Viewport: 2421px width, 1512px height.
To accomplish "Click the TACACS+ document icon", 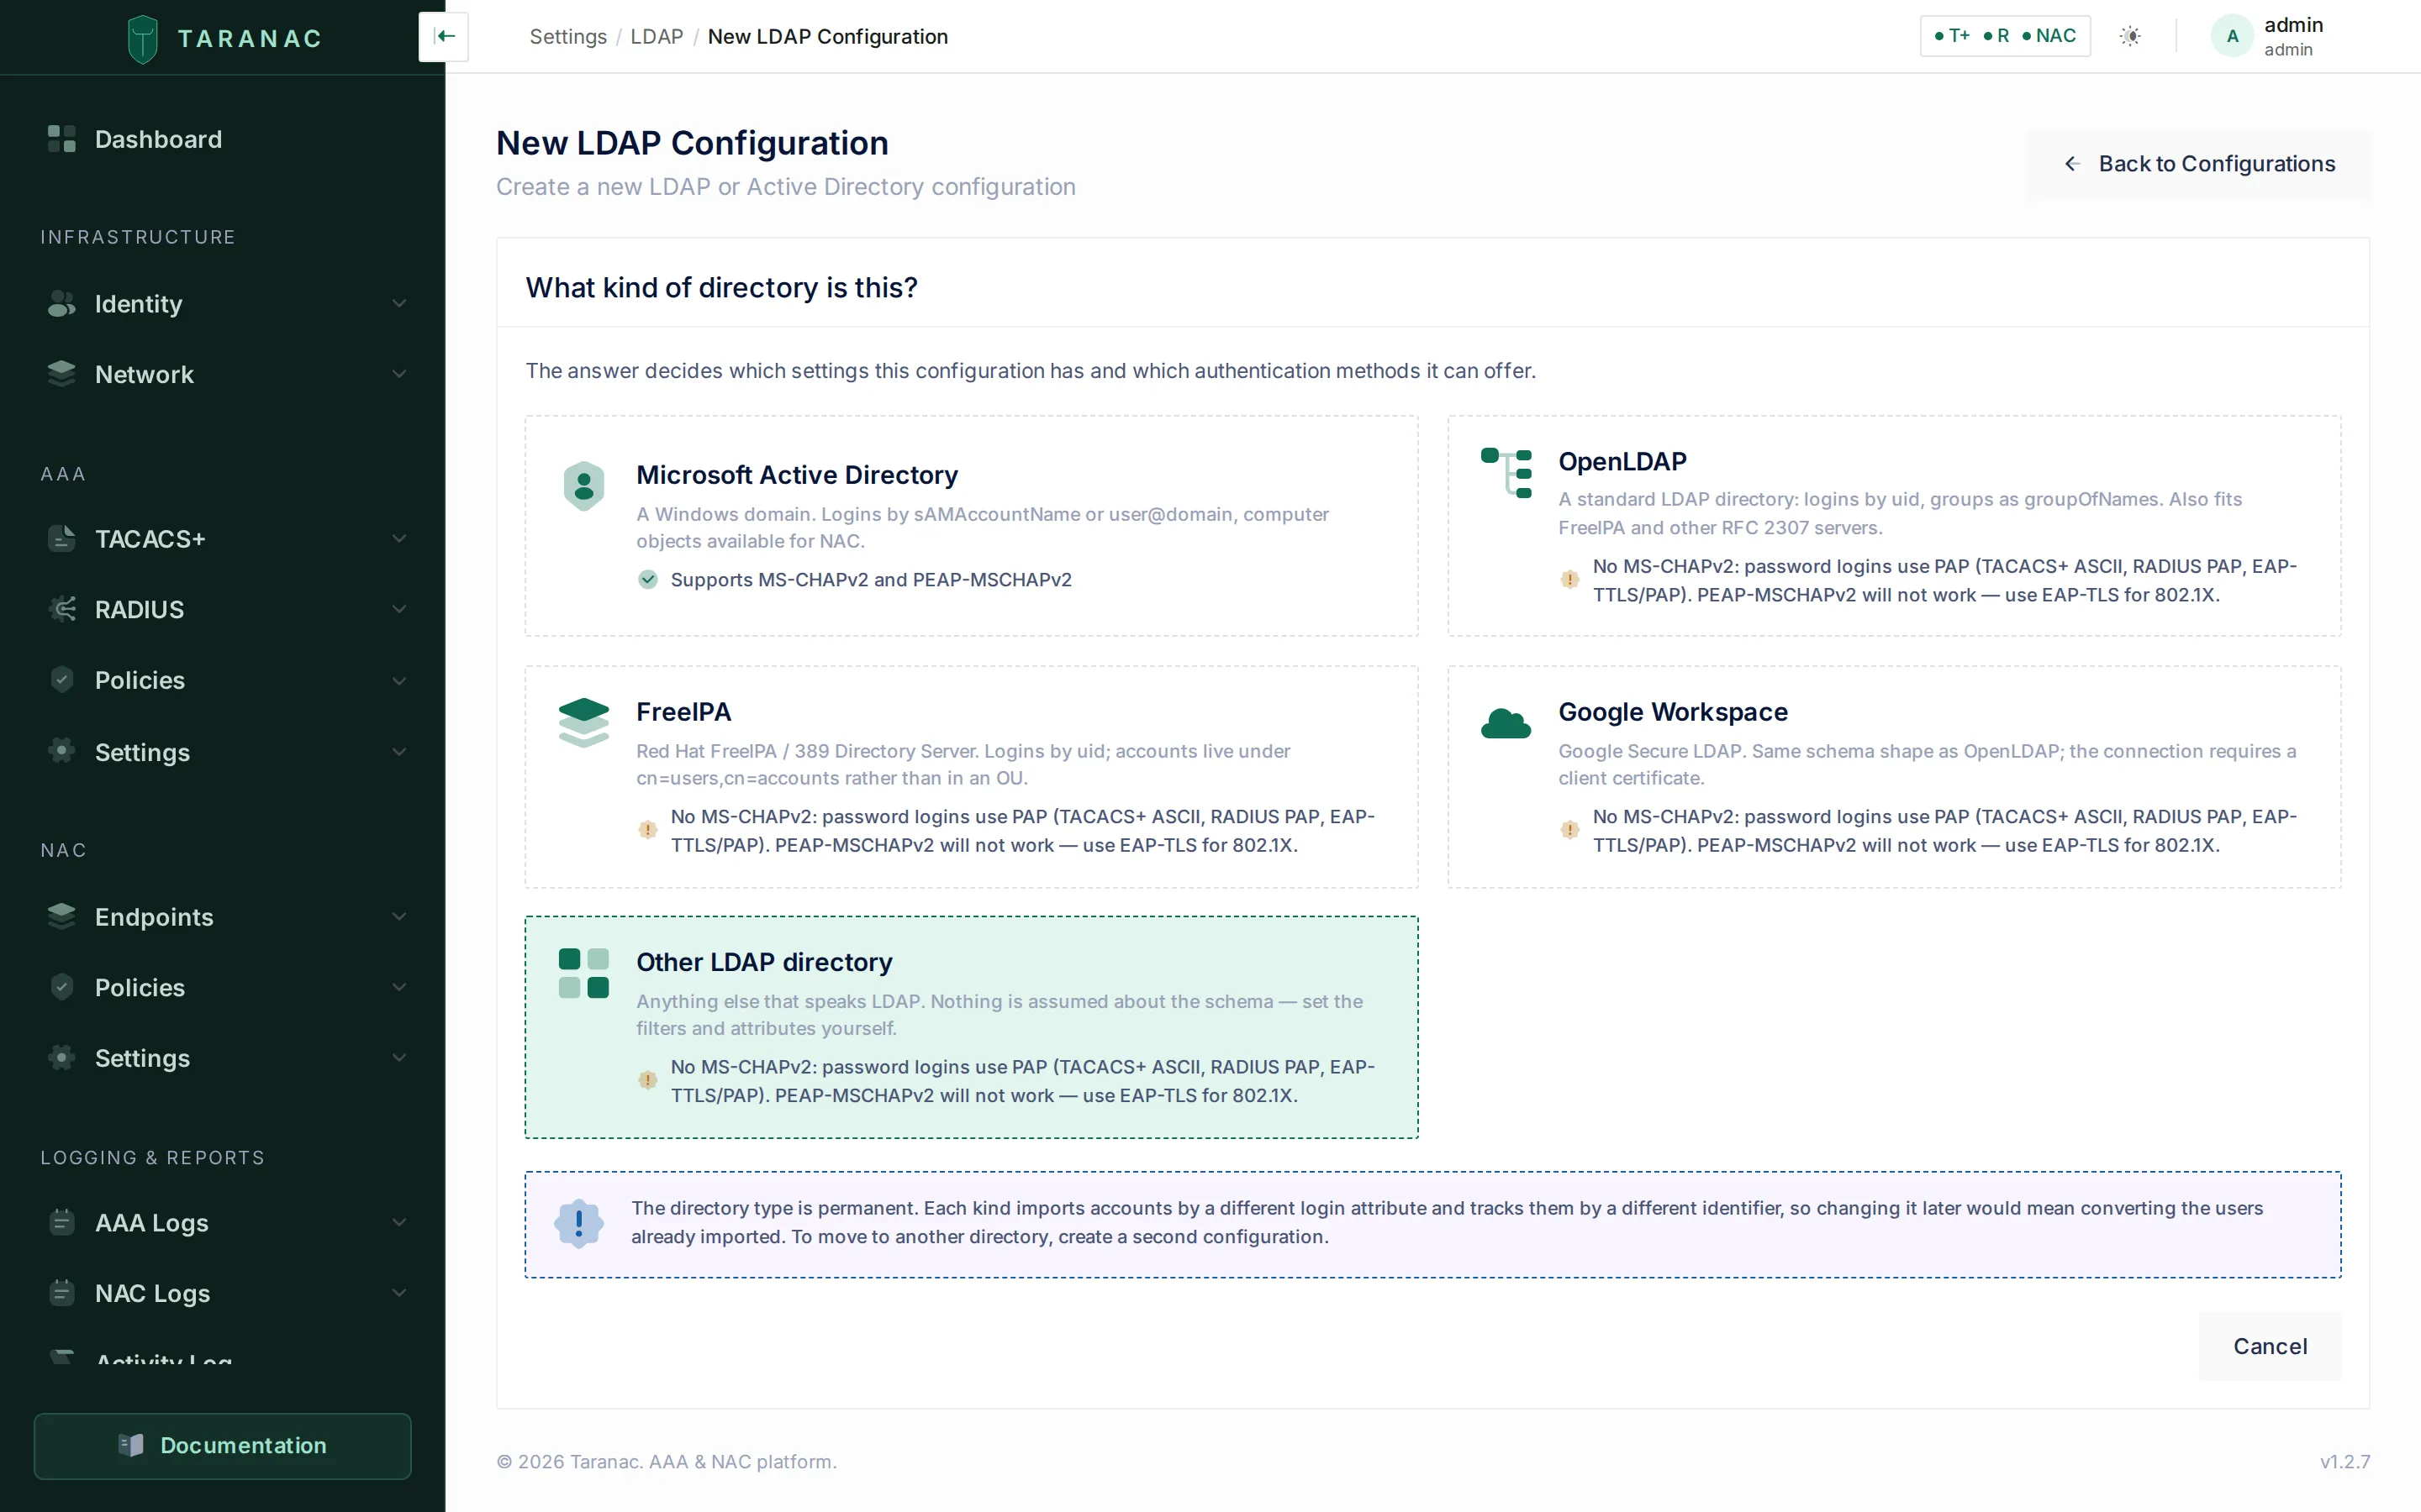I will point(62,539).
